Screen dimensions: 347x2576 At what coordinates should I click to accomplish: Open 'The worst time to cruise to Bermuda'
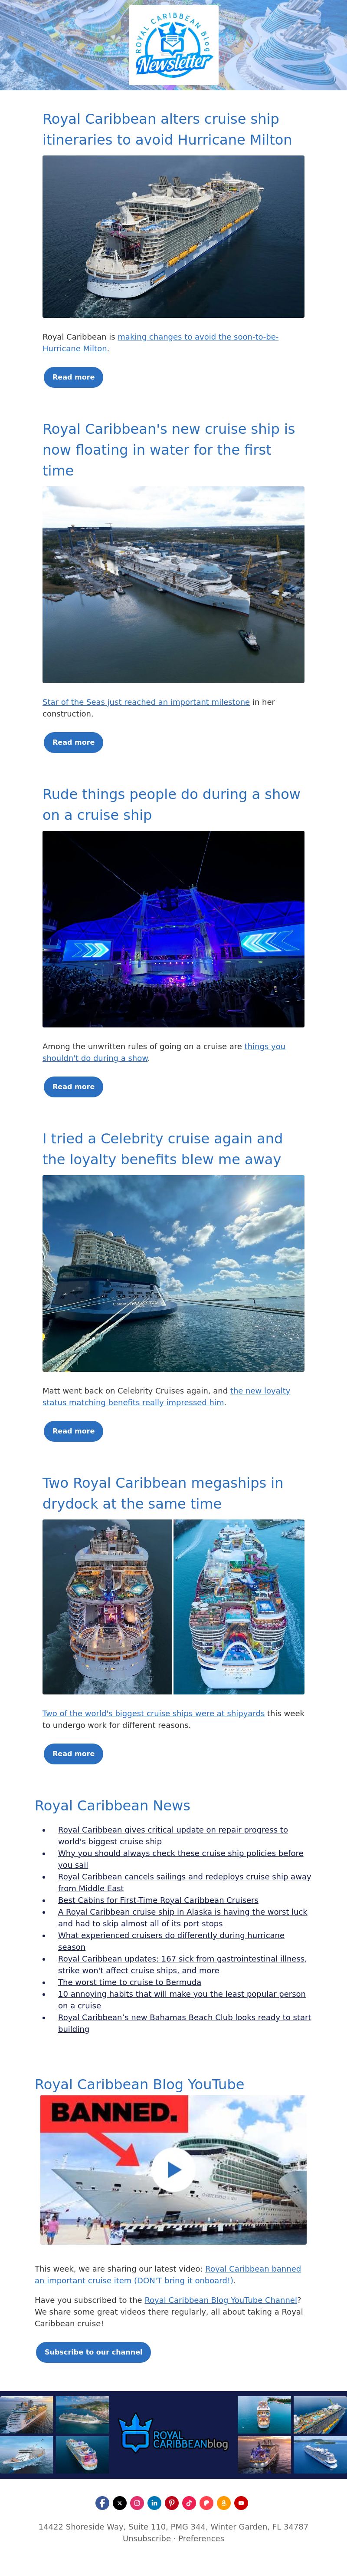point(129,1981)
